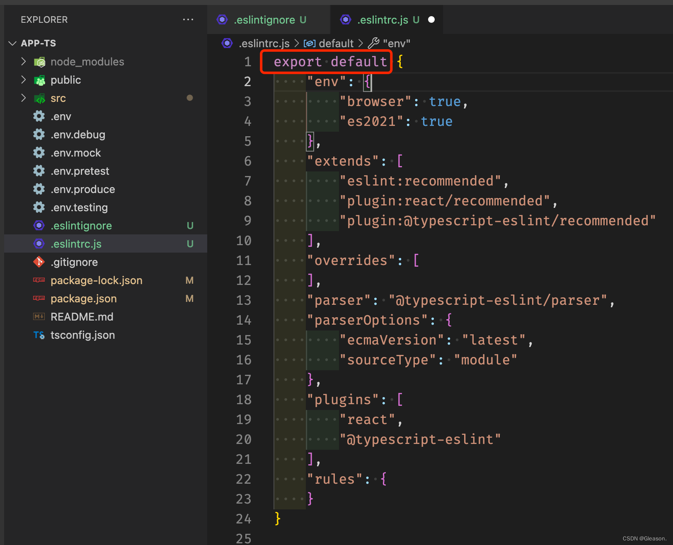Place cursor on "export default" text
This screenshot has height=545, width=673.
tap(330, 62)
